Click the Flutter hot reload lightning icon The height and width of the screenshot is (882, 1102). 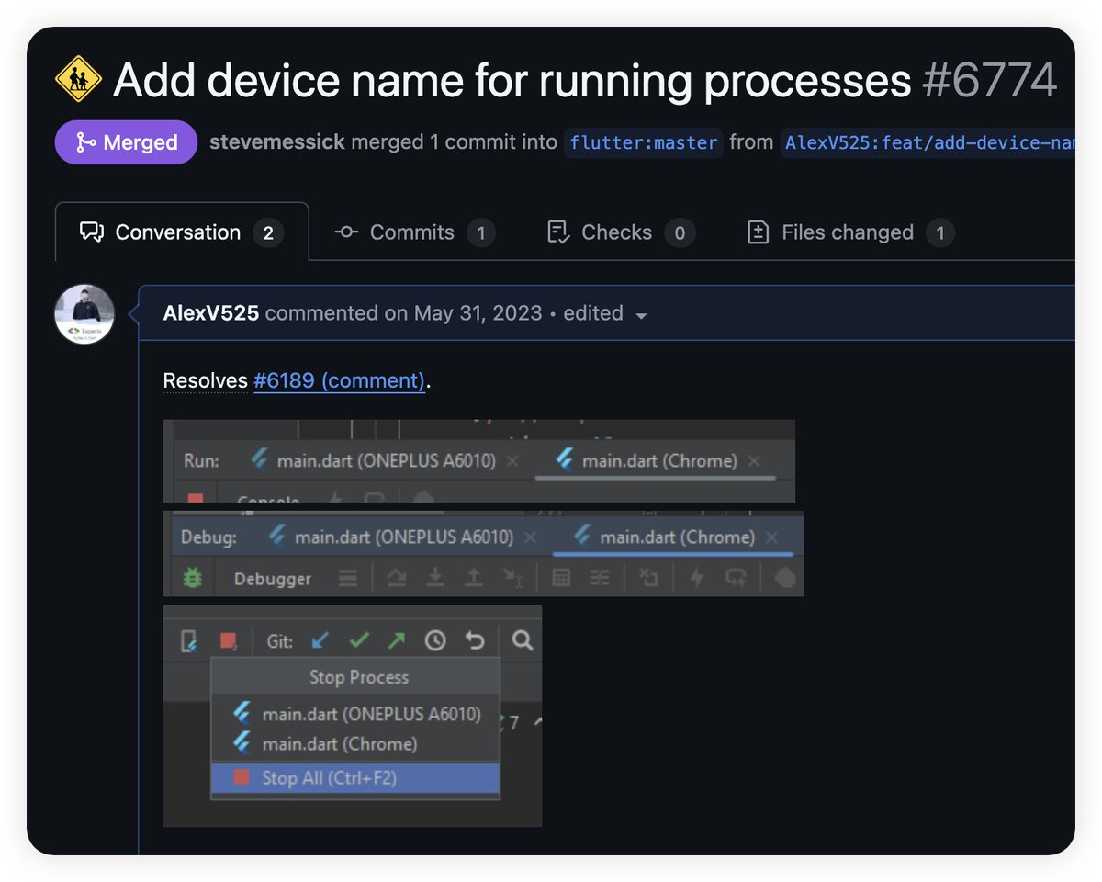point(697,578)
